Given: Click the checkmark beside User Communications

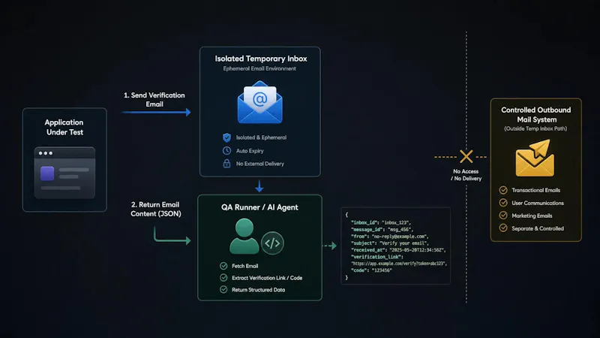Looking at the screenshot, I should [503, 203].
